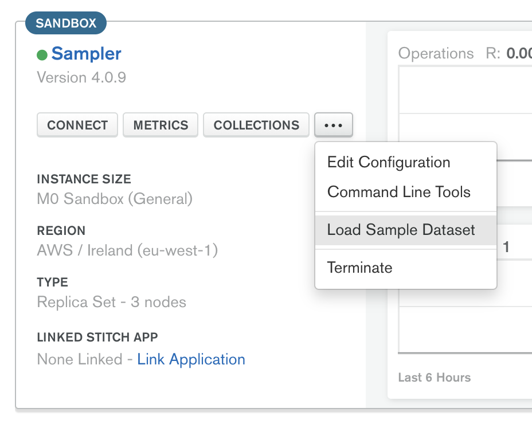This screenshot has height=424, width=532.
Task: Click the Last 6 Hours time range
Action: (434, 378)
